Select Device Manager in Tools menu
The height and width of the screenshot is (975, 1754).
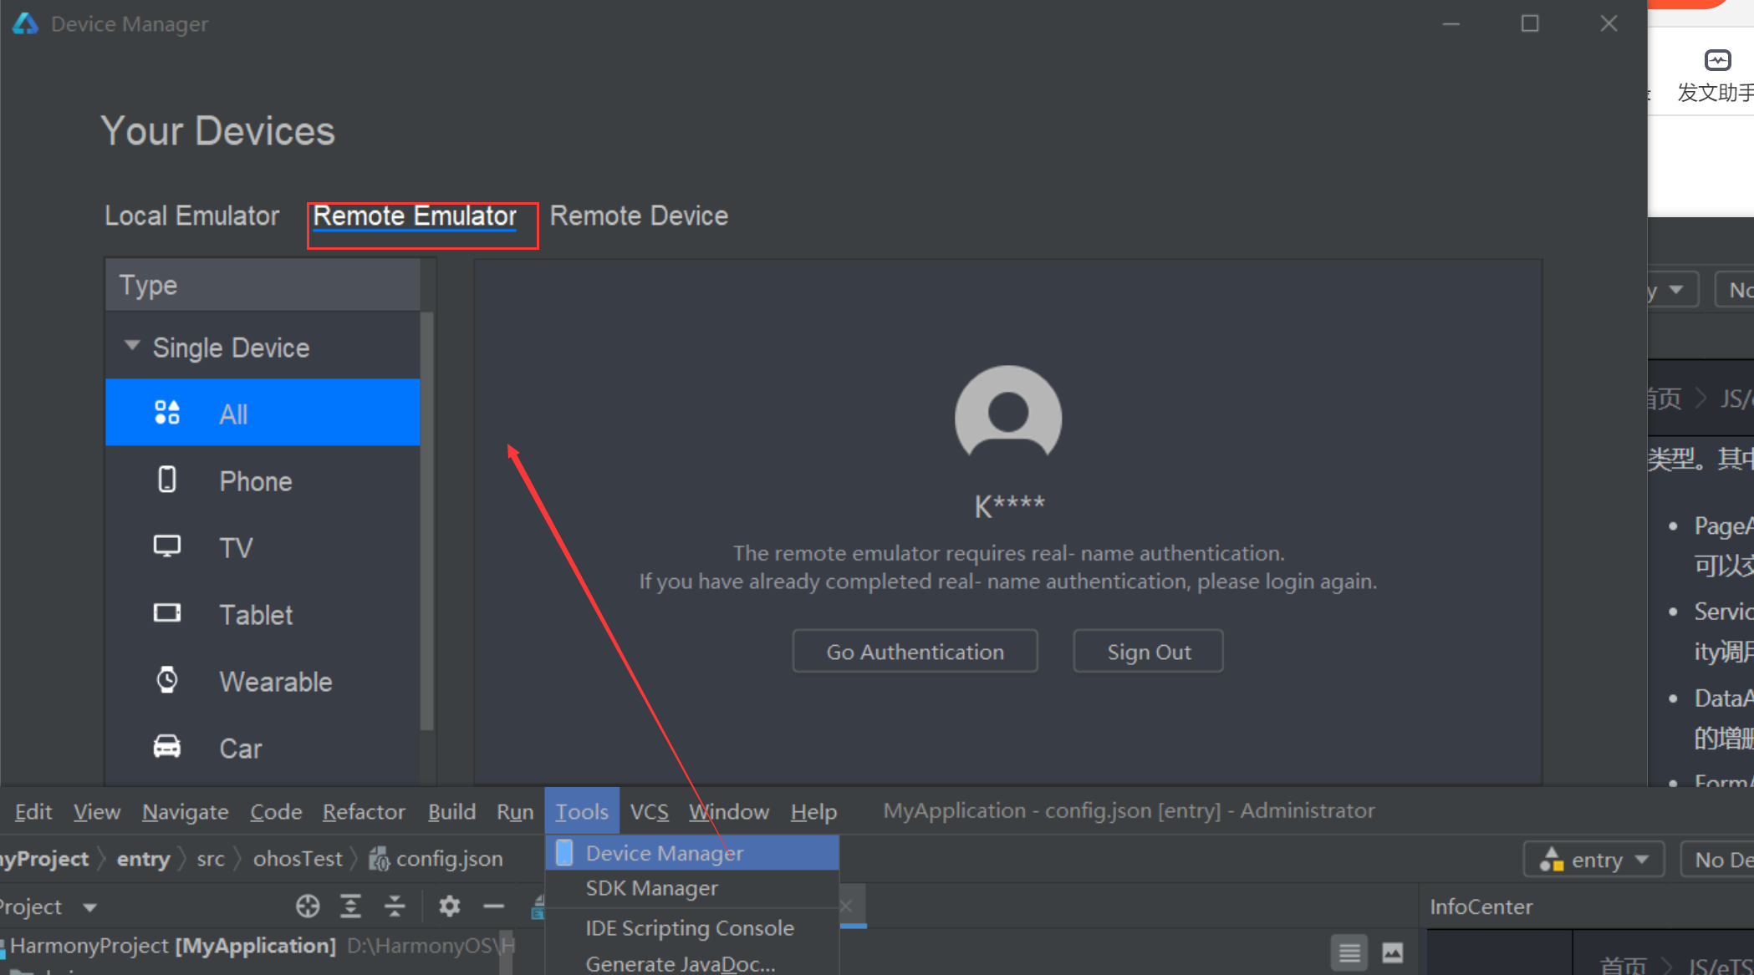coord(692,853)
